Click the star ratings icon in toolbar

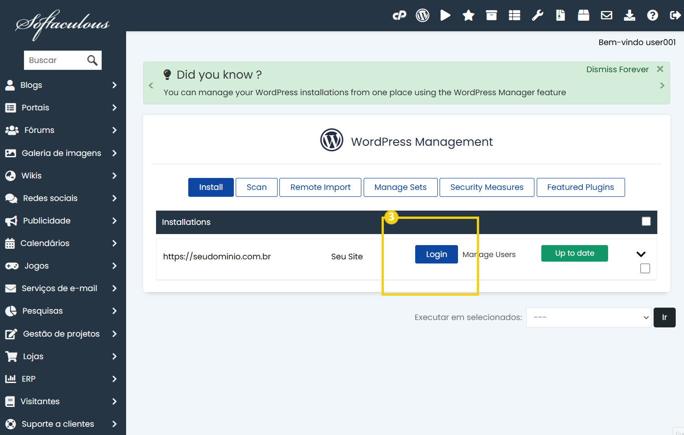pyautogui.click(x=469, y=16)
